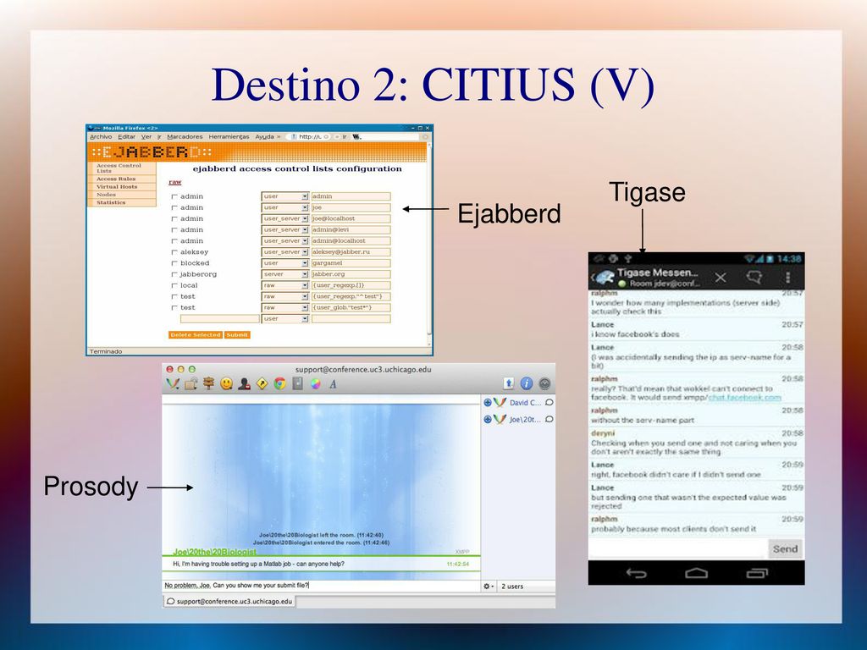The width and height of the screenshot is (867, 650).
Task: Click the plus icon beside Joe\20t...
Action: [488, 419]
